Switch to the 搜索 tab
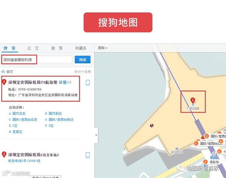The width and height of the screenshot is (226, 178). point(10,48)
